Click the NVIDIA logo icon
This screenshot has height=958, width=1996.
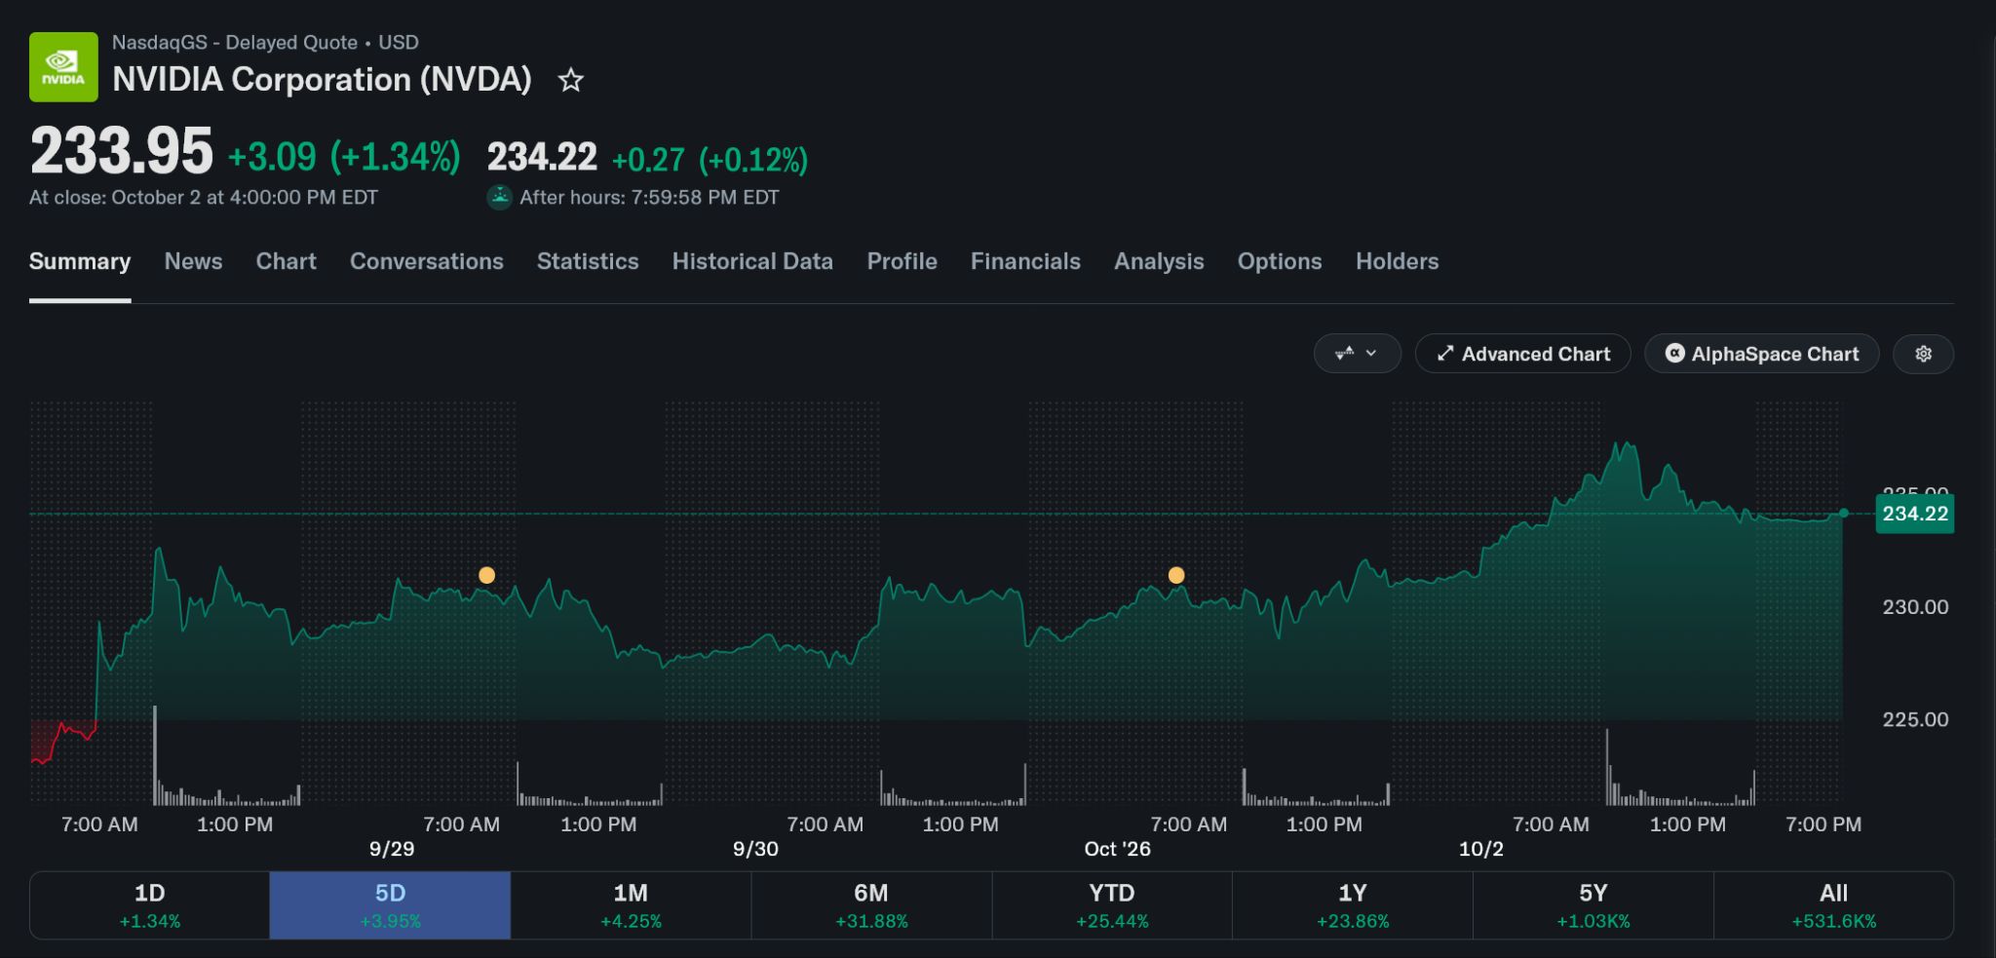pos(63,67)
